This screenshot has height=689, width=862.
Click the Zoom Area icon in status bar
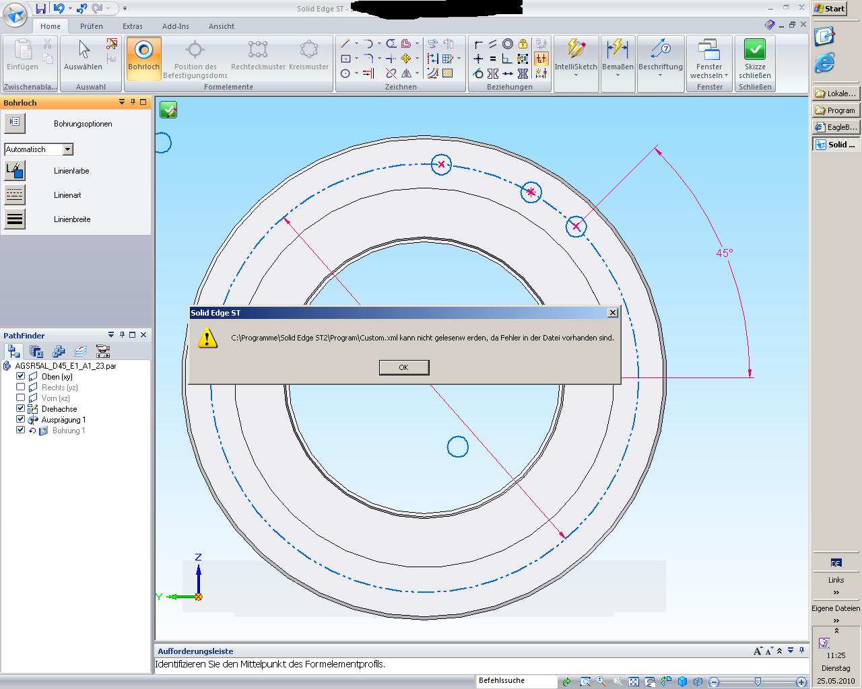point(585,682)
